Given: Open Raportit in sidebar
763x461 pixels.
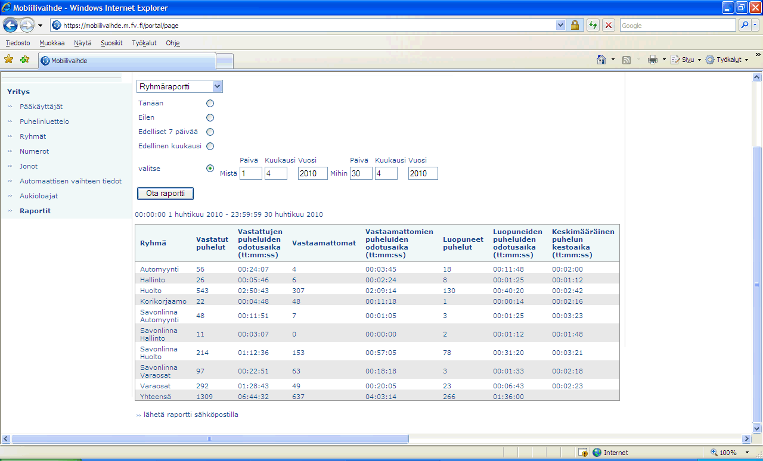Looking at the screenshot, I should tap(35, 211).
